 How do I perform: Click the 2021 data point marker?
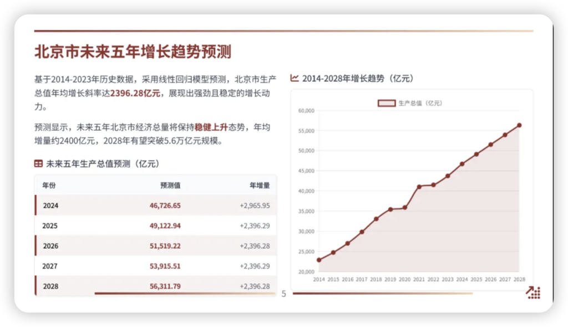[419, 187]
